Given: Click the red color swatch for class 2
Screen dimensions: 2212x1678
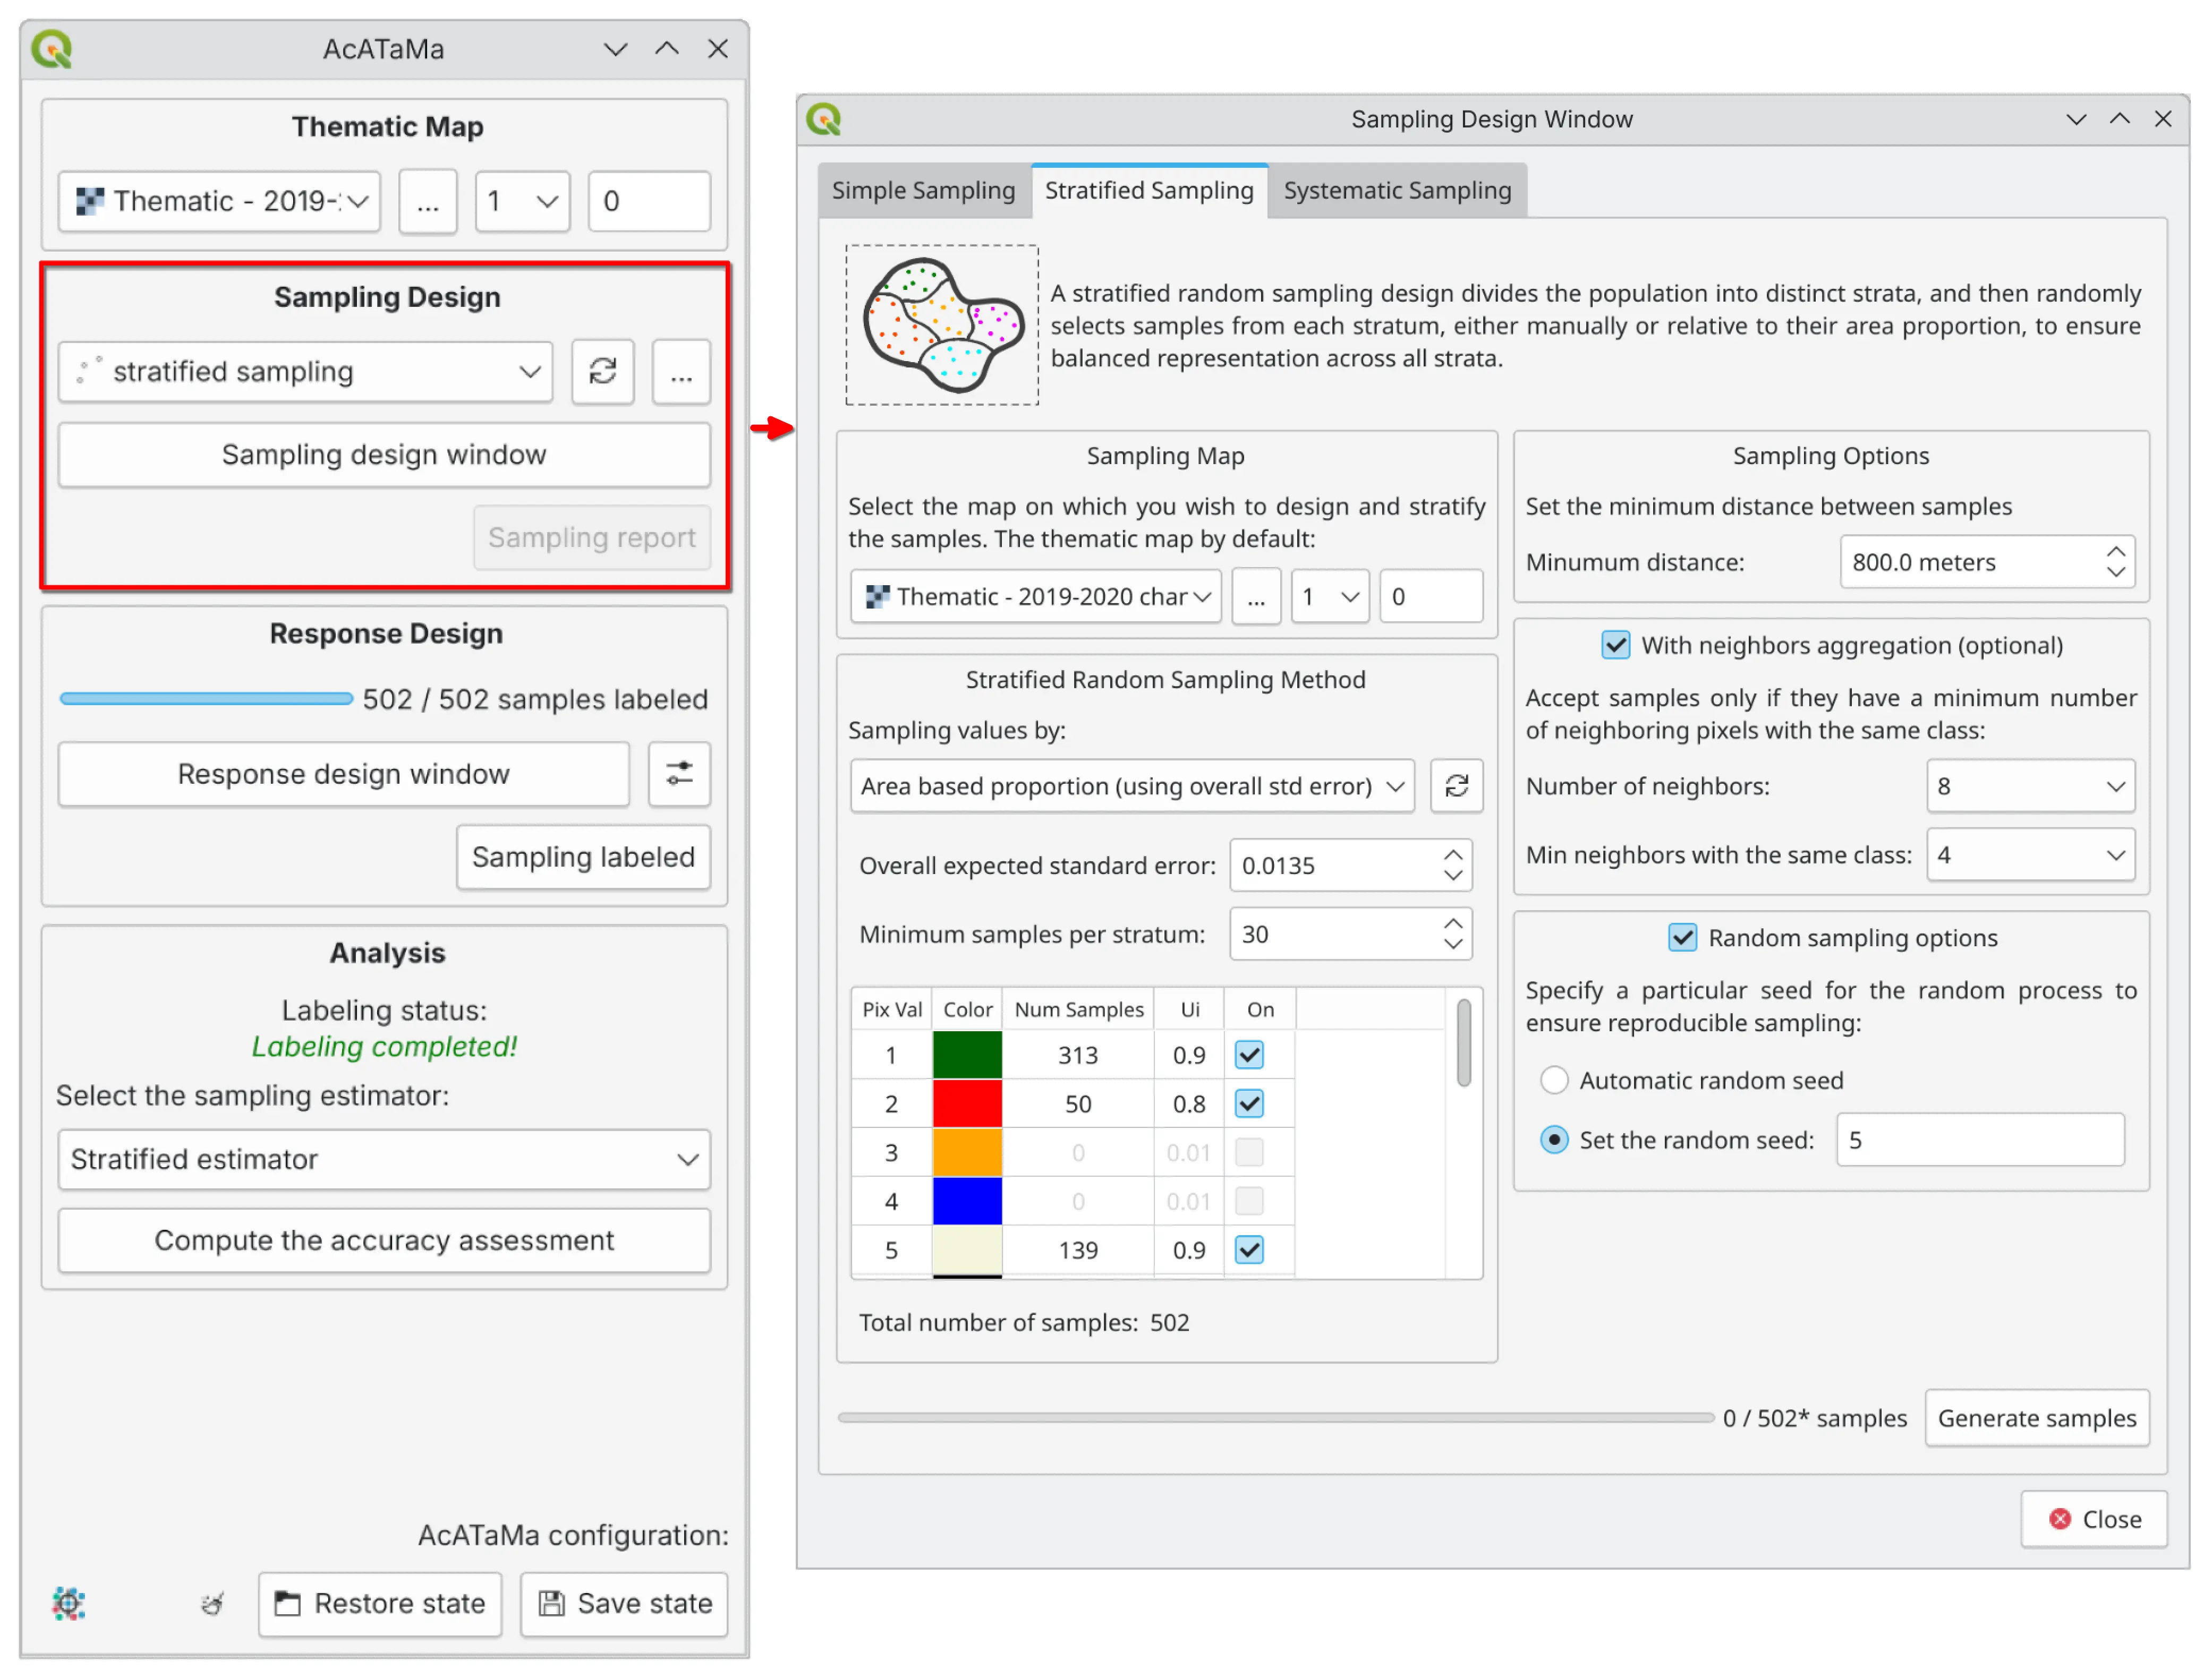Looking at the screenshot, I should pyautogui.click(x=966, y=1103).
